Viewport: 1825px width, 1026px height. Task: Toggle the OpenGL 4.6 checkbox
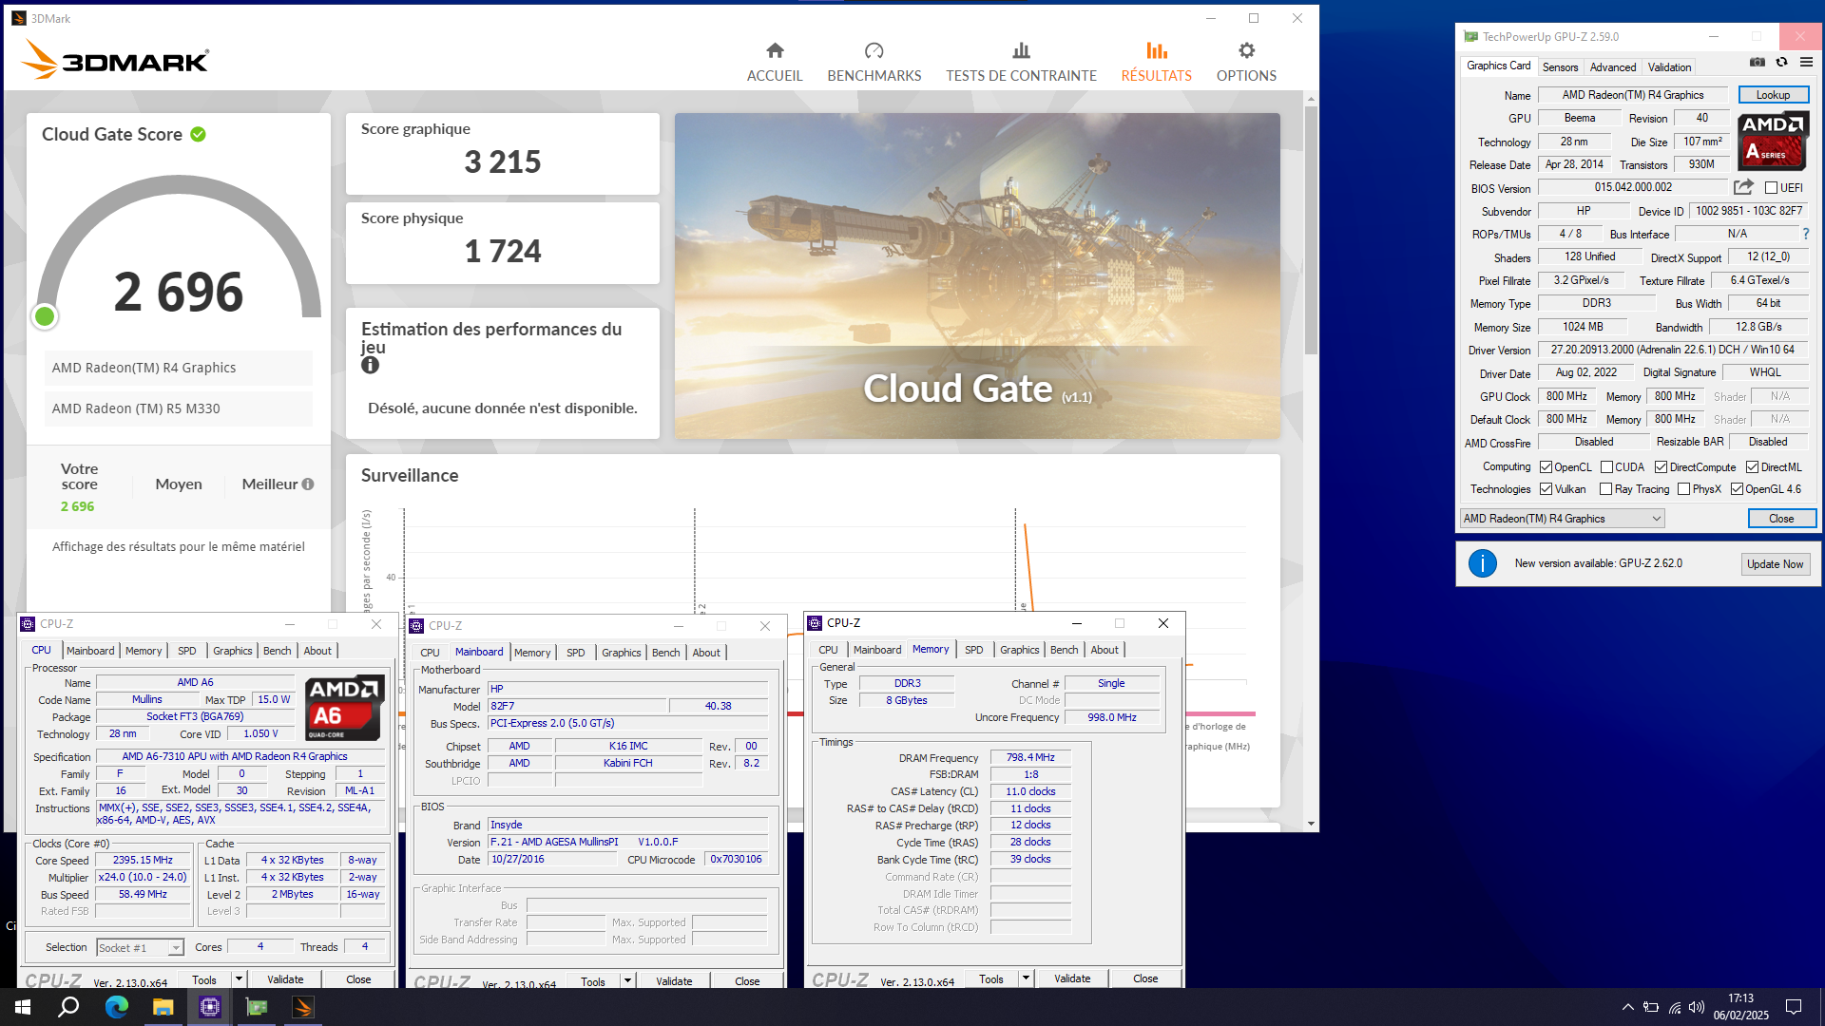click(1737, 489)
